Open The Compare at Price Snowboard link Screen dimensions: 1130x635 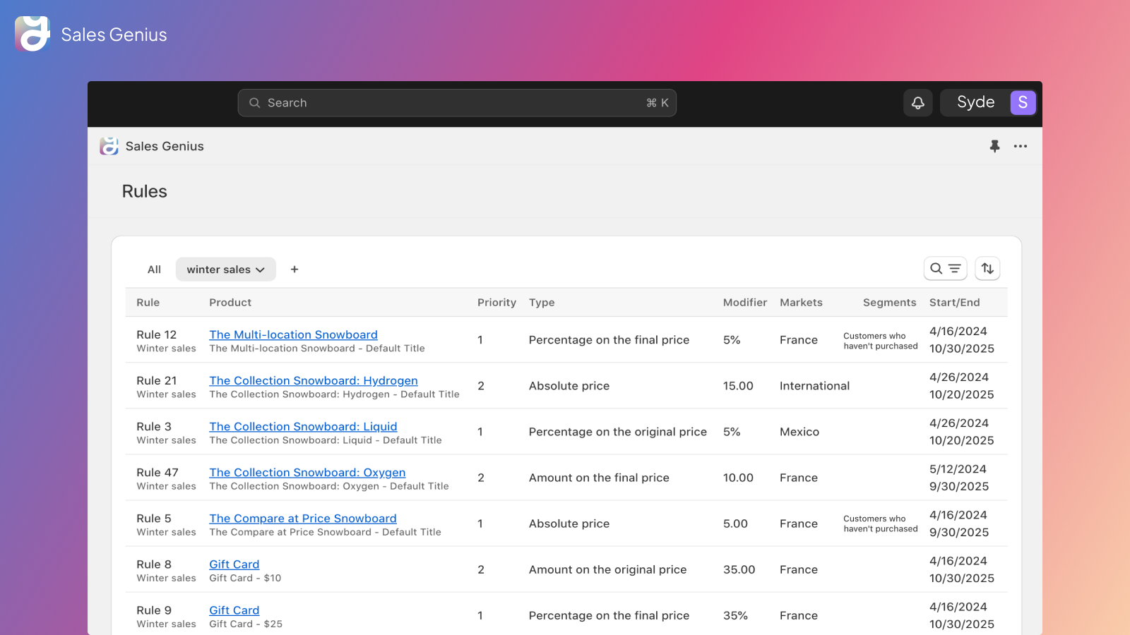[302, 518]
